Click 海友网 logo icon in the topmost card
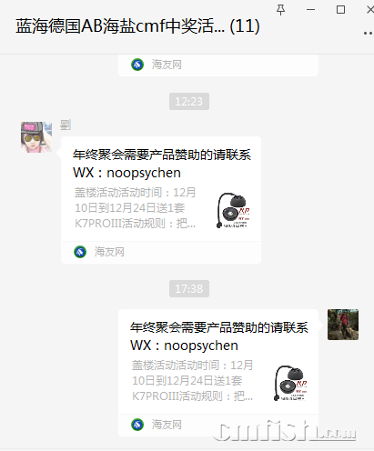The width and height of the screenshot is (374, 451). [137, 65]
